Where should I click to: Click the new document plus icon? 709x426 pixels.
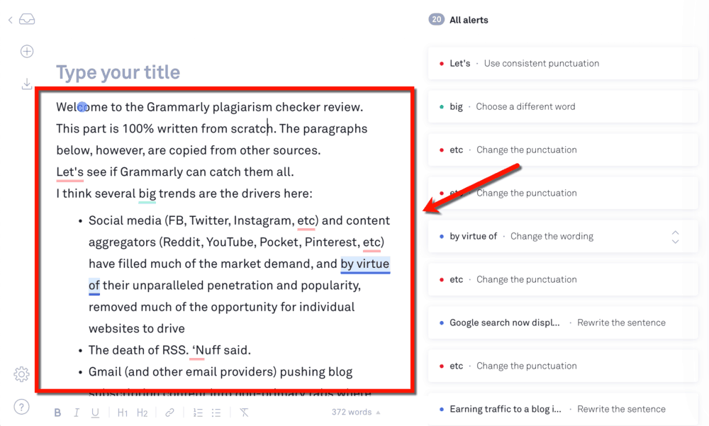click(26, 51)
